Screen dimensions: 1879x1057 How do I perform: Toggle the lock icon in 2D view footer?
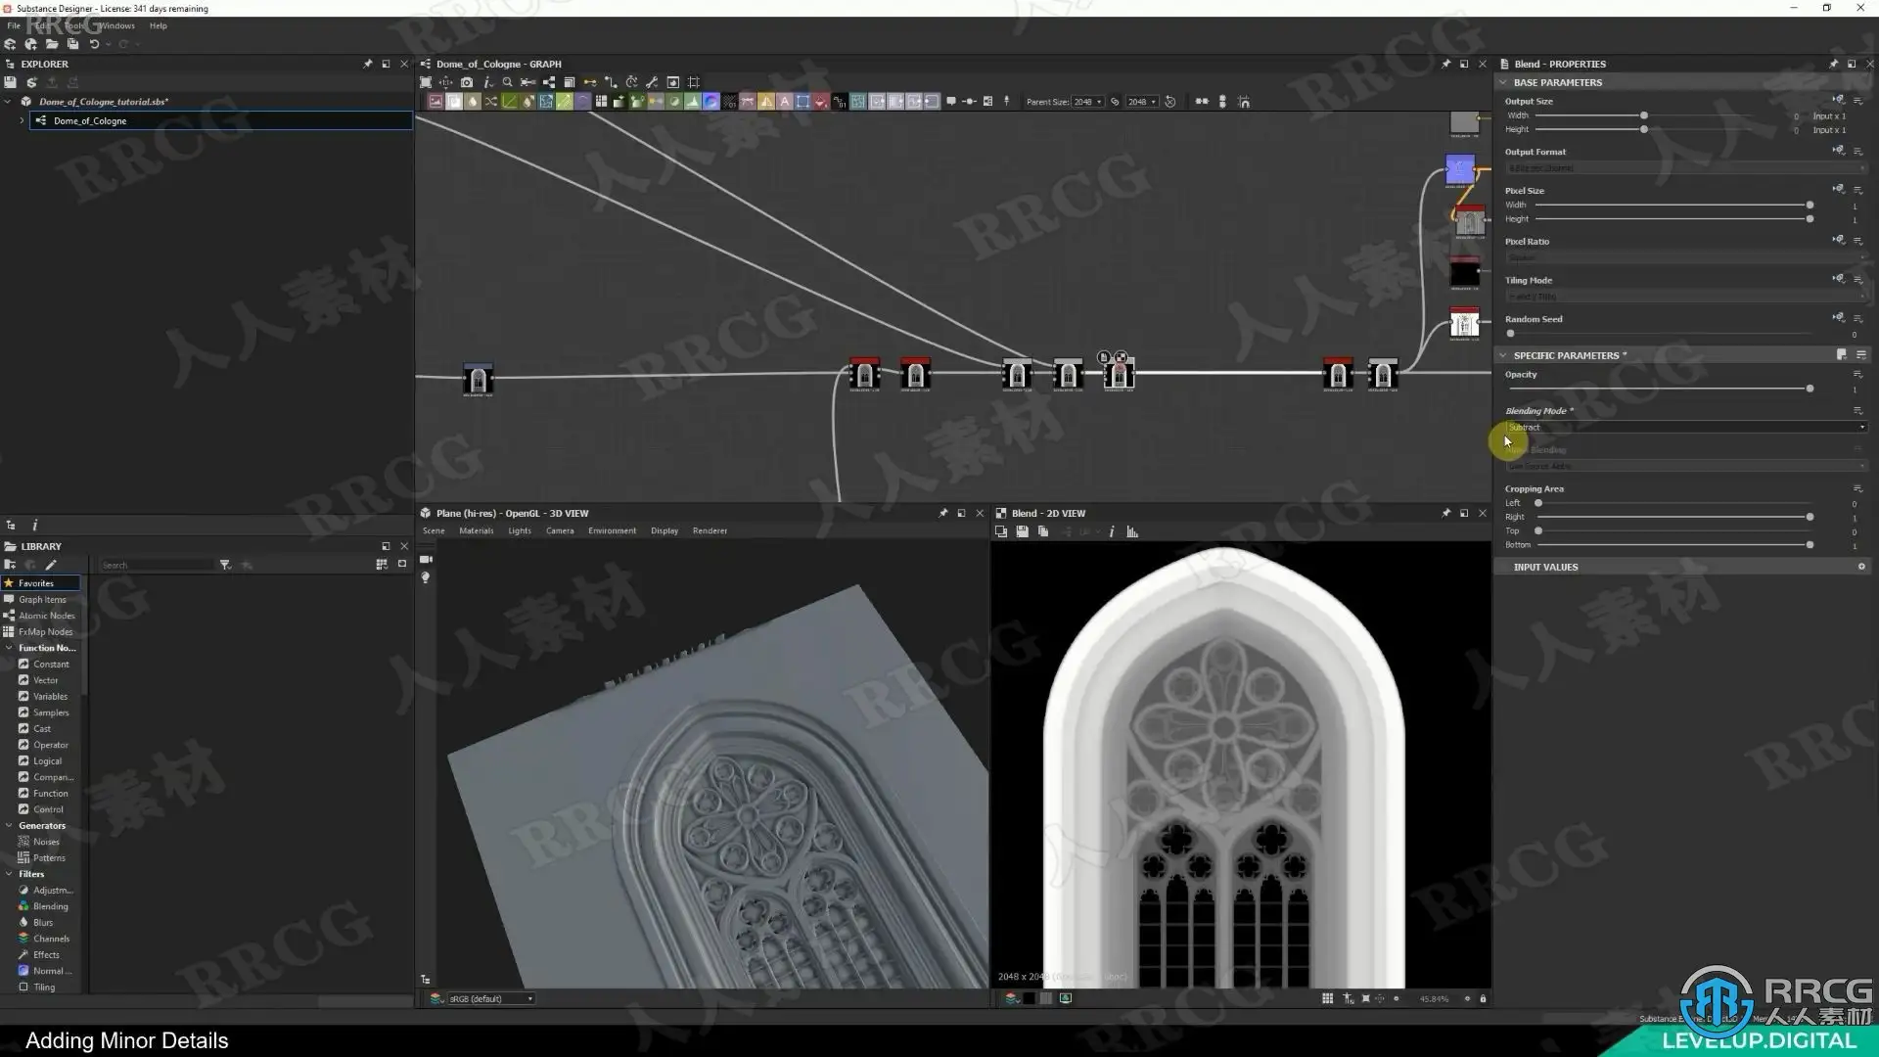(1483, 998)
